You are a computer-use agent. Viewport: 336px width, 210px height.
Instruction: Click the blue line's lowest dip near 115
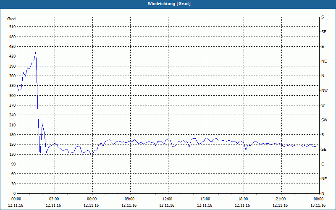pos(40,156)
